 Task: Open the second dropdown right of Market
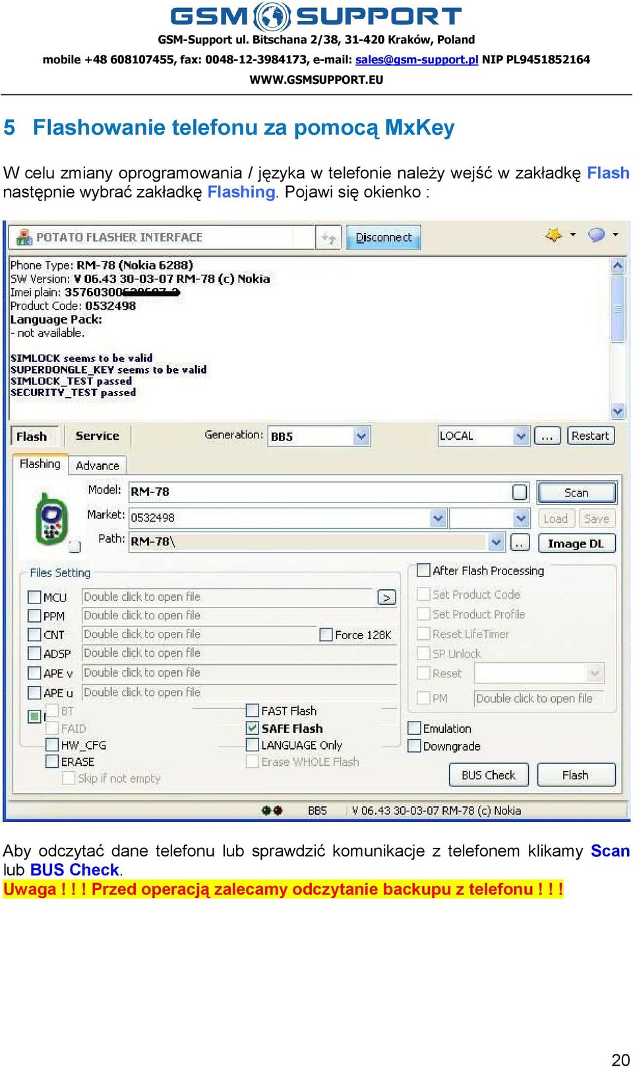[x=521, y=518]
